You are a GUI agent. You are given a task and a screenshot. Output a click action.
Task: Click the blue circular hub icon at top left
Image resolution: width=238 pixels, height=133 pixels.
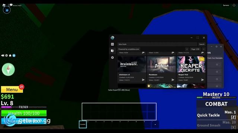7,10
